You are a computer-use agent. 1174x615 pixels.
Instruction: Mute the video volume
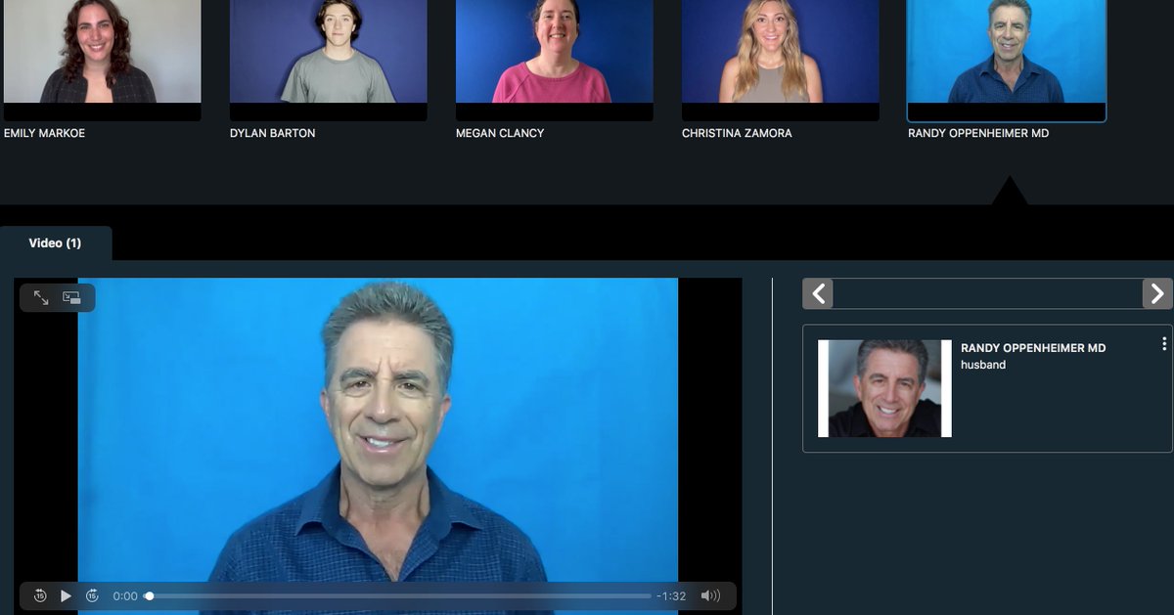(710, 595)
